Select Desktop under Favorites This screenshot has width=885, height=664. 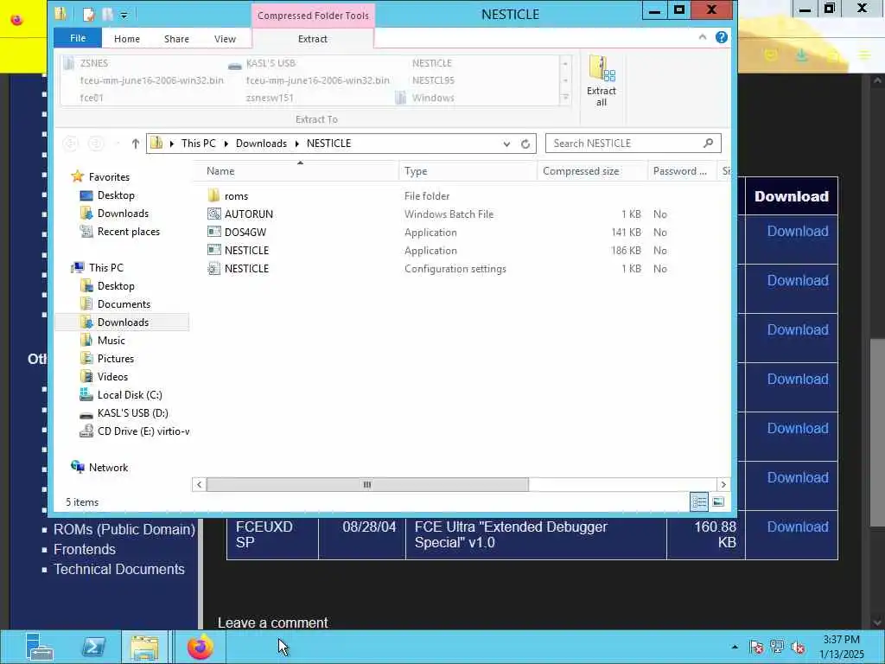pos(116,195)
